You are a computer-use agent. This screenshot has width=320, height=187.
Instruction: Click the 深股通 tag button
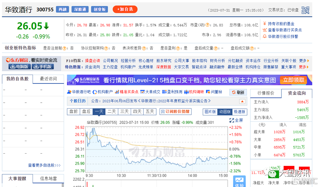click(80, 9)
